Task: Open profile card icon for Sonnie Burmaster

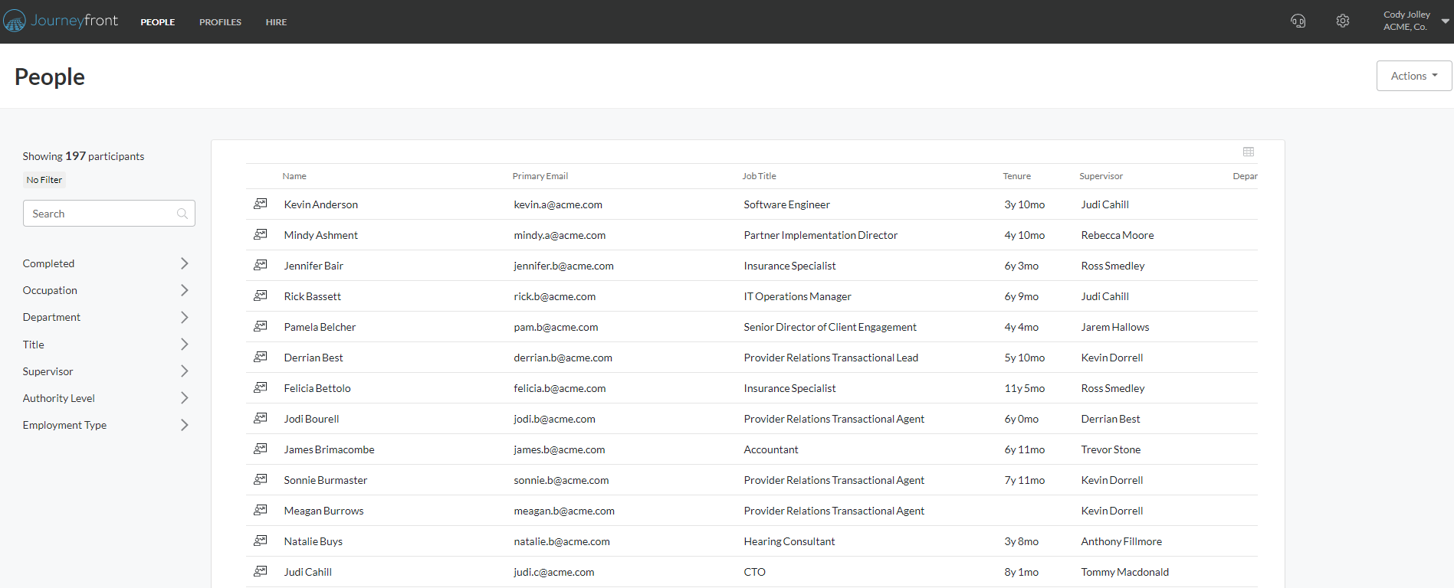Action: 261,479
